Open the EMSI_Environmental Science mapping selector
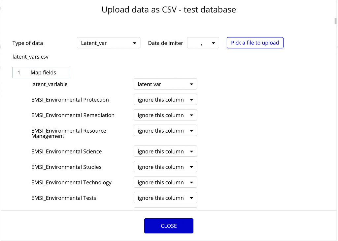Screen dimensions: 338x241 coord(165,151)
